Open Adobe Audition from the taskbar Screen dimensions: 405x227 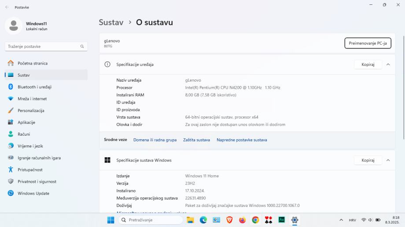(282, 220)
